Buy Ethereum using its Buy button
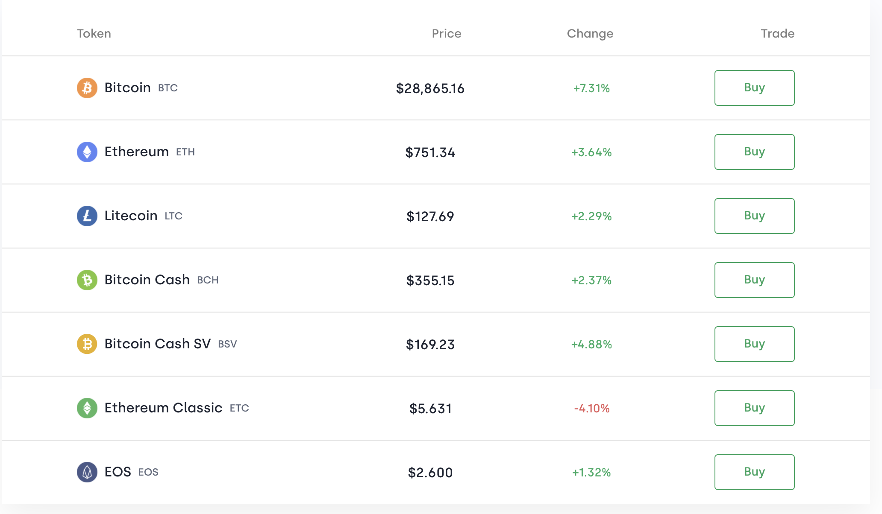882x514 pixels. point(754,152)
